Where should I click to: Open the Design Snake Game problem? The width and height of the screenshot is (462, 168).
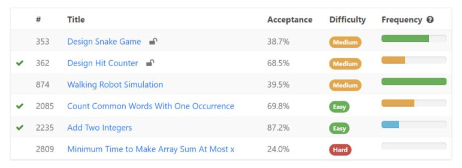tap(104, 42)
